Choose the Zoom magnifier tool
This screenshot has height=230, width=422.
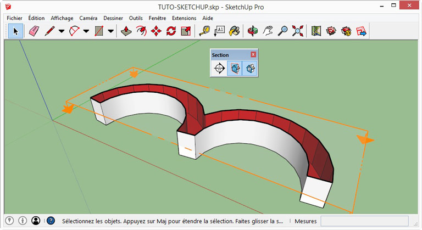[282, 31]
